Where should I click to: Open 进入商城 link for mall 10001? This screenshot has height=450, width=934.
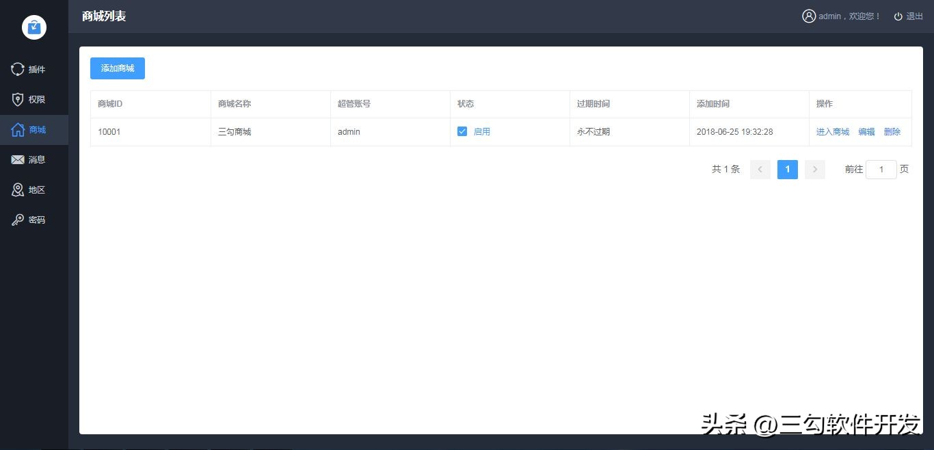click(832, 131)
